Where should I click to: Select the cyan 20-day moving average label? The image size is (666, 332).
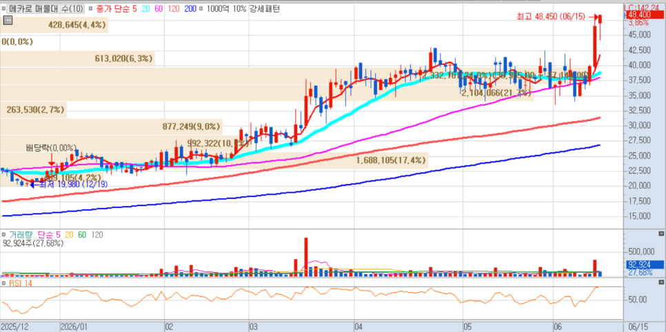[x=144, y=8]
